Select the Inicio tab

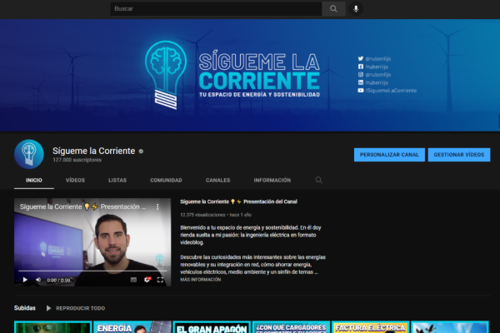tap(34, 181)
